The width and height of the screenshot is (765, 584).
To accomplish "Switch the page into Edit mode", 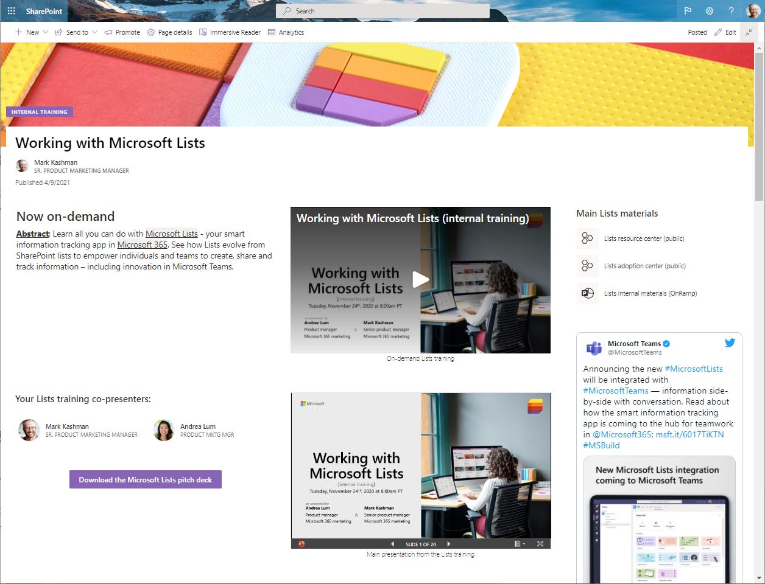I will [725, 32].
